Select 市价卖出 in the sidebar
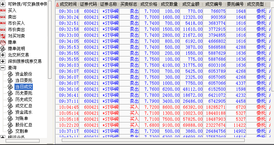Viewport: 274px width, 145px height. click(16, 30)
